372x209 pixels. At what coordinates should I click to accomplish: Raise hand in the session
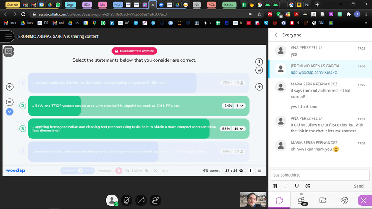point(155,200)
